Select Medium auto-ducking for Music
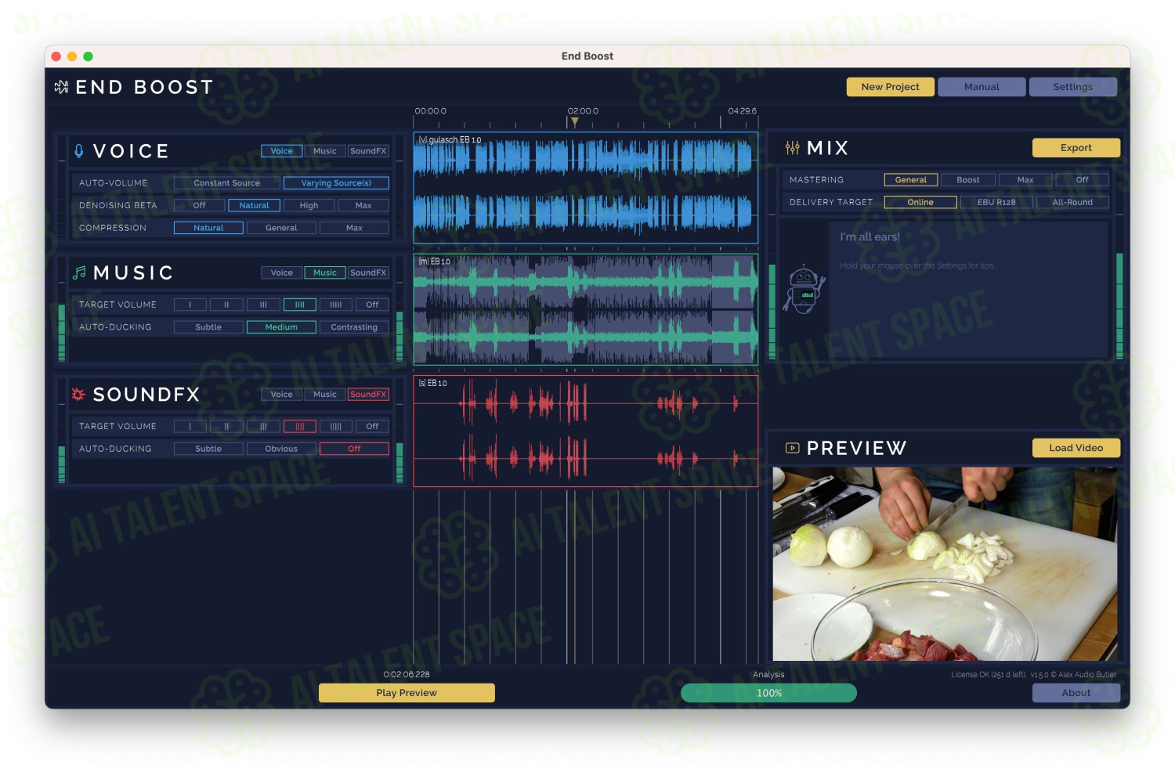The height and width of the screenshot is (783, 1175). click(x=281, y=327)
